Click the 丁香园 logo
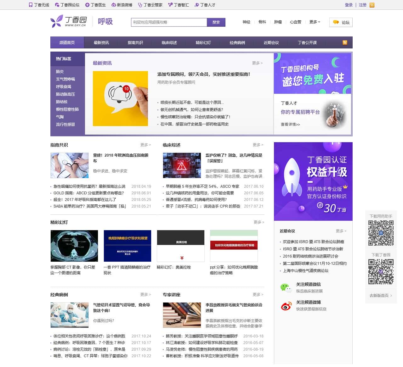The image size is (403, 367). [69, 21]
